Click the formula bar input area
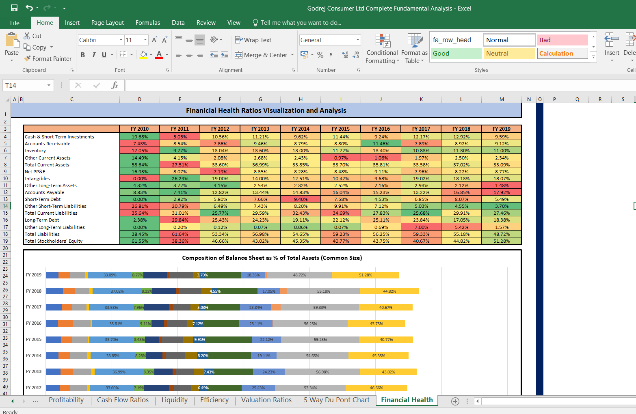Viewport: 636px width, 414px height. coord(381,85)
